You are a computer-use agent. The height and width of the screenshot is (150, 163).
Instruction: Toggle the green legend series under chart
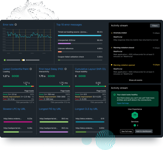click(5, 60)
